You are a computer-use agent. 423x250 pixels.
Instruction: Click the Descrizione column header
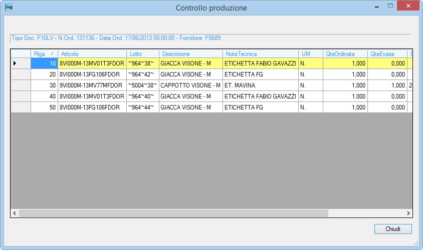tap(191, 54)
